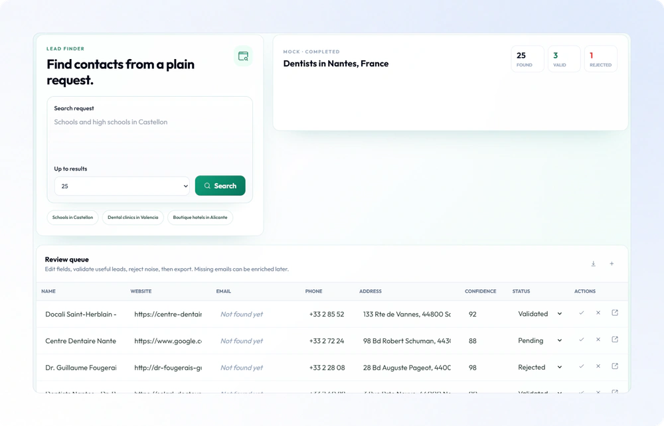Screen dimensions: 664x426
Task: Click Not found yet email in Docali row
Action: (x=242, y=315)
